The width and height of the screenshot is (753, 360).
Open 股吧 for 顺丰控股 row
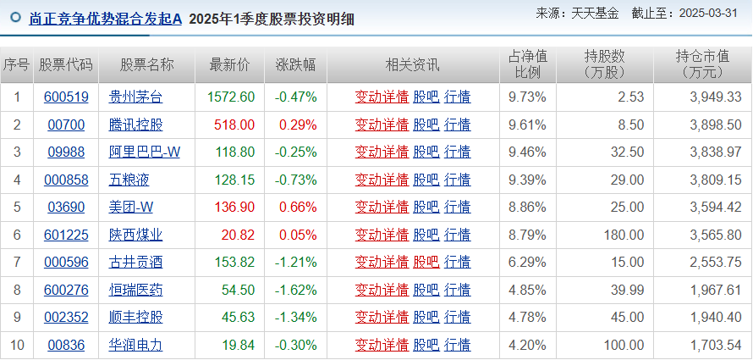point(426,317)
